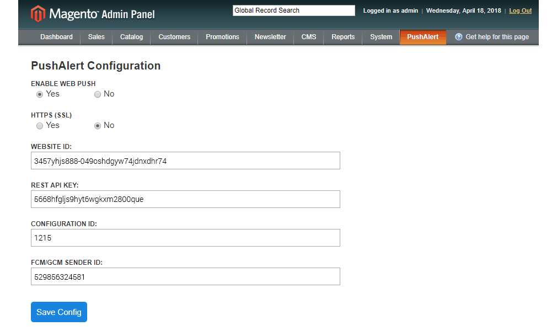Open the Catalog menu
557x331 pixels.
[131, 37]
